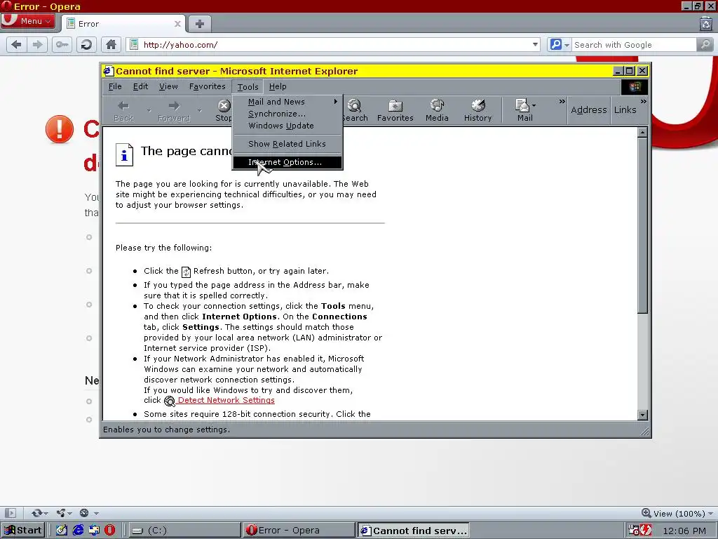Open the Opera Menu button
Viewport: 718px width, 539px height.
[x=28, y=21]
